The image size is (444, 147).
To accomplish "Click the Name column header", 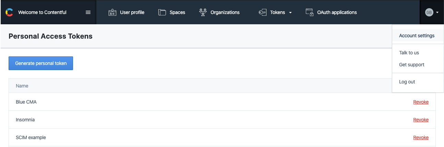I will click(x=22, y=86).
